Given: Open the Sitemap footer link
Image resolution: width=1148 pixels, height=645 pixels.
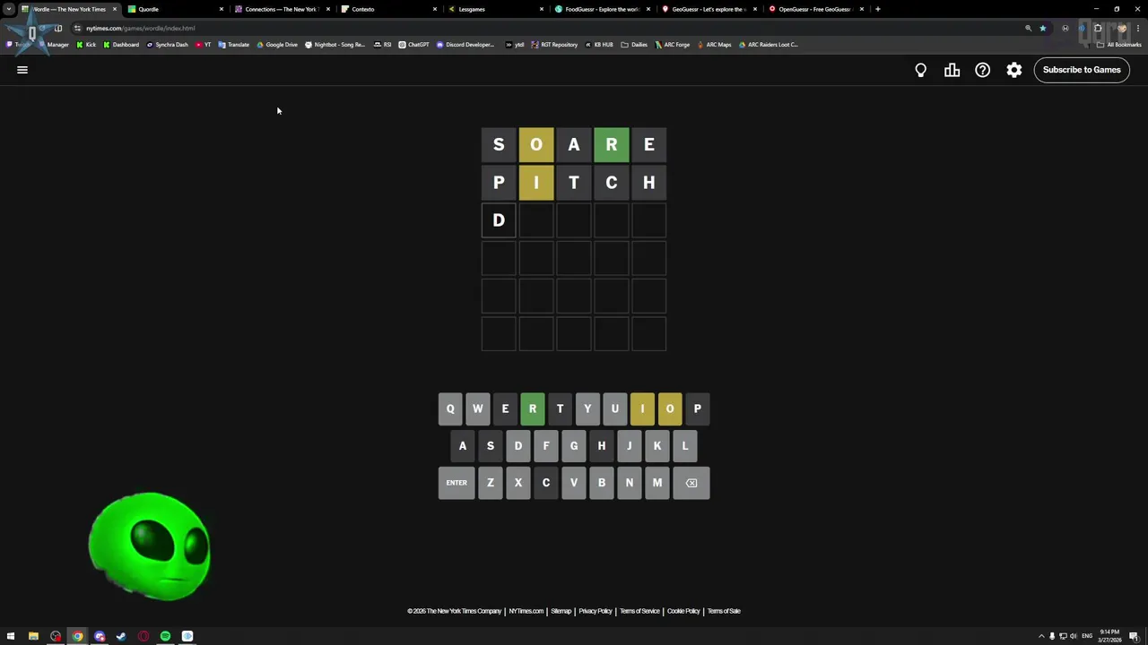Looking at the screenshot, I should click(x=561, y=611).
